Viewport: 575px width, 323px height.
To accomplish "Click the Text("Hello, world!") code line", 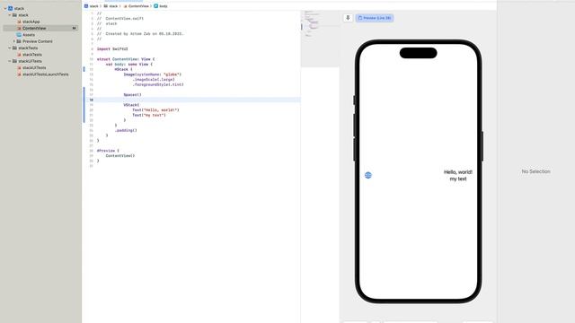I will point(155,109).
